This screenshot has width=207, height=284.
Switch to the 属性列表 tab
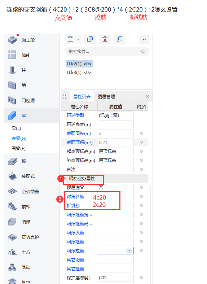[82, 97]
